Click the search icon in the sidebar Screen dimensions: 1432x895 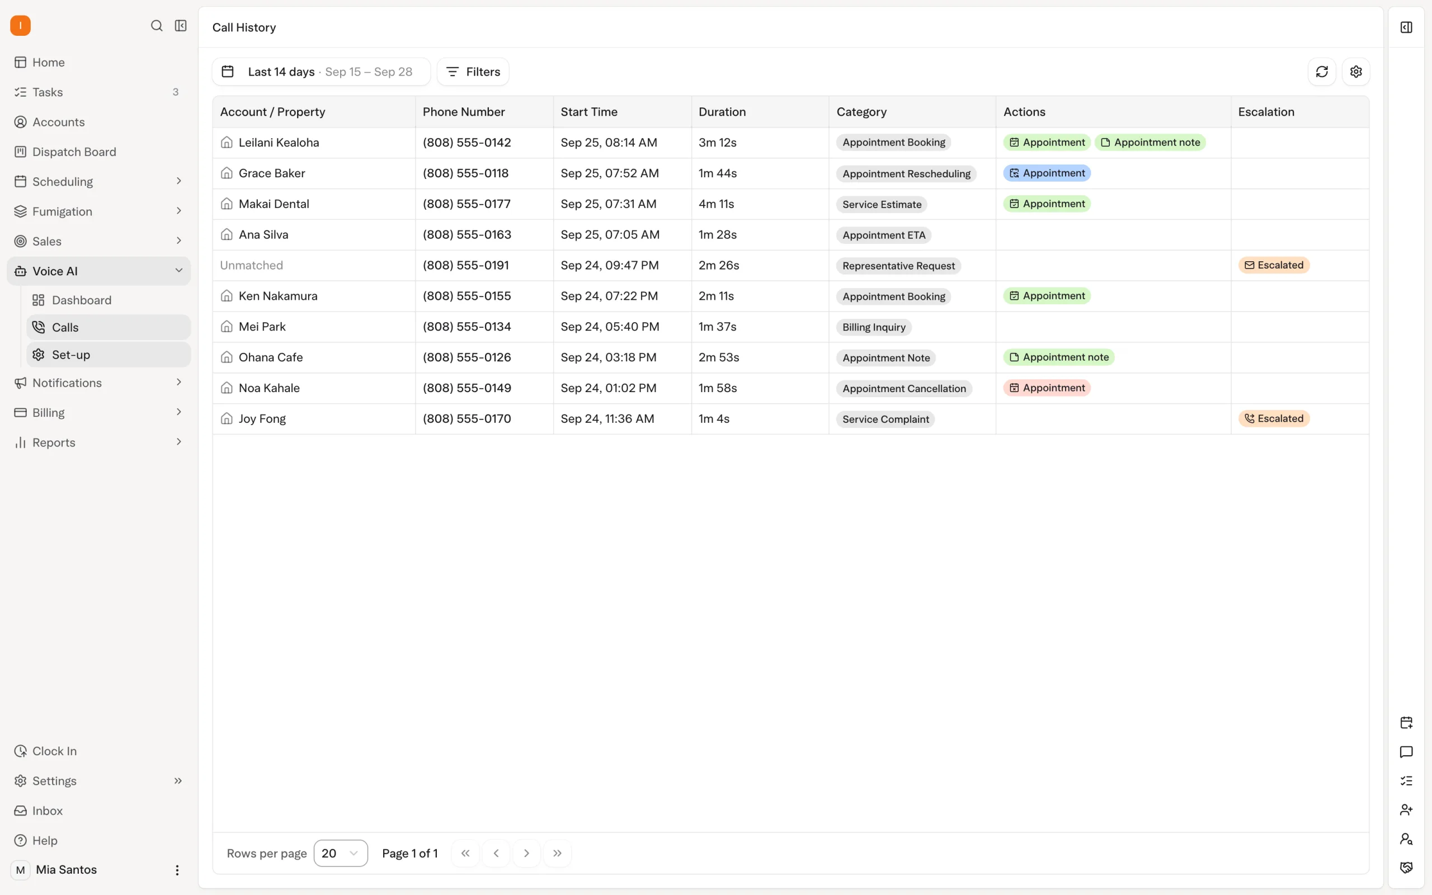coord(156,26)
